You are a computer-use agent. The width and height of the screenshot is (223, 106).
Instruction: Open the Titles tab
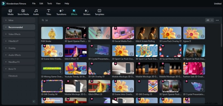[x=49, y=12]
